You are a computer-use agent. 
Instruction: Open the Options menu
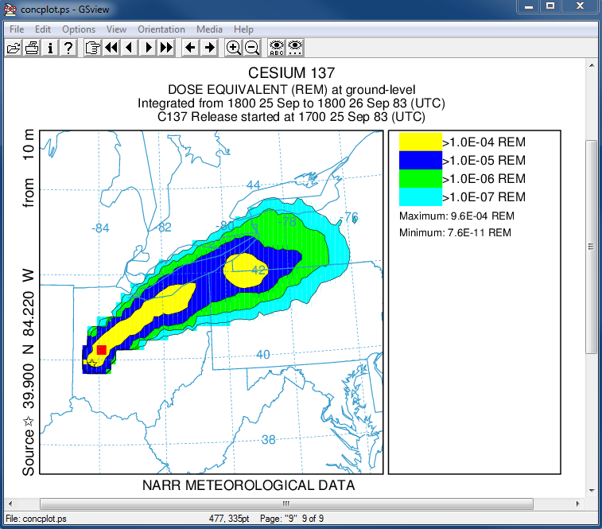tap(79, 29)
